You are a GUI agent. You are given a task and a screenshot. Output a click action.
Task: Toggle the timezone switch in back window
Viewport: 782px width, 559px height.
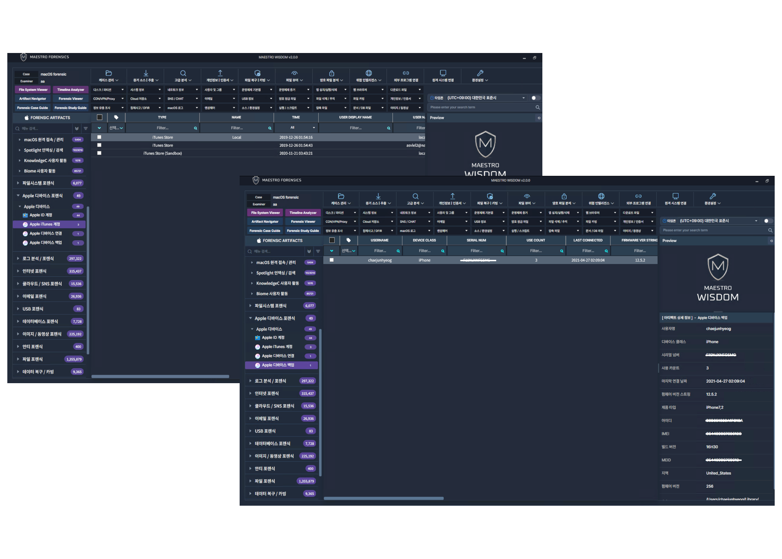(x=536, y=98)
